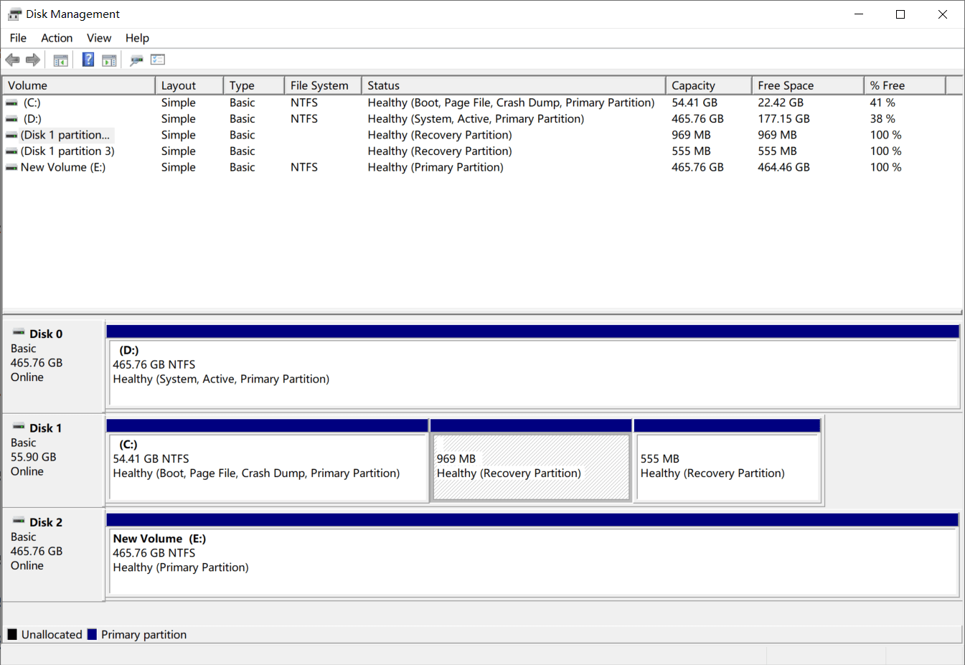Open the File menu
Viewport: 965px width, 665px height.
17,38
